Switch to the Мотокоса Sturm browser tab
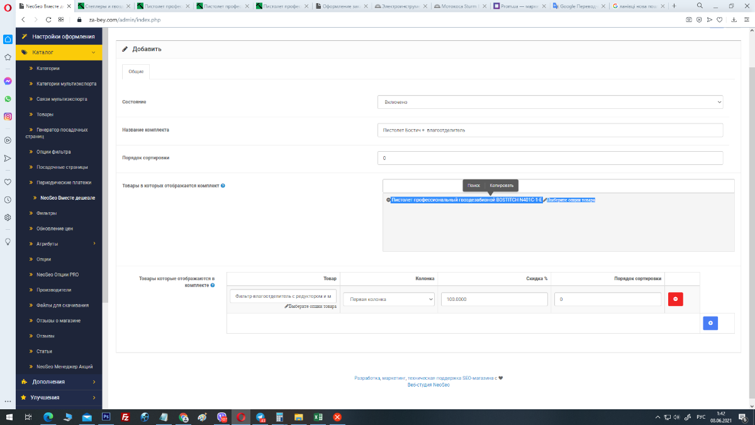Image resolution: width=755 pixels, height=425 pixels. click(461, 6)
